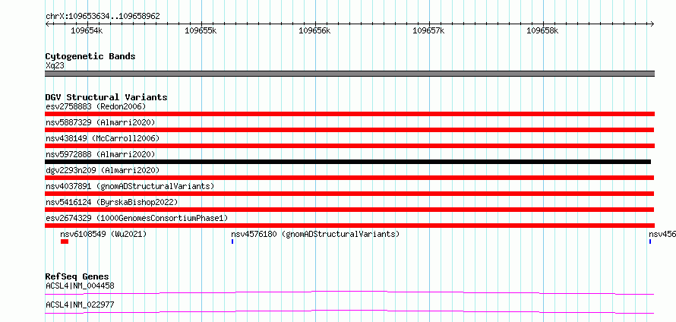Viewport: 676px width, 322px height.
Task: Click the magenta ACSL4|NM_022977 gene line
Action: click(349, 311)
